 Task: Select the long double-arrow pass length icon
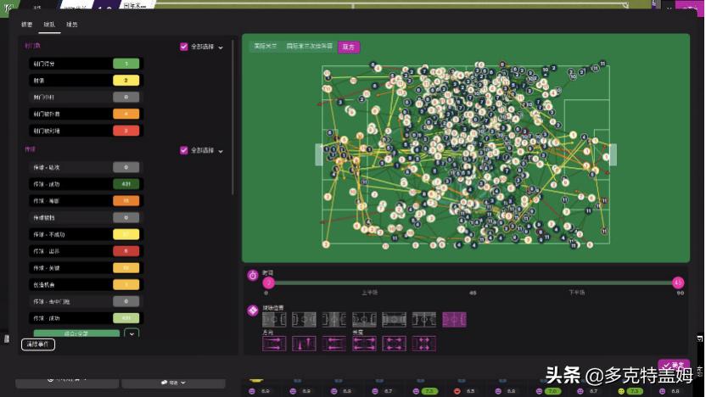[x=364, y=344]
